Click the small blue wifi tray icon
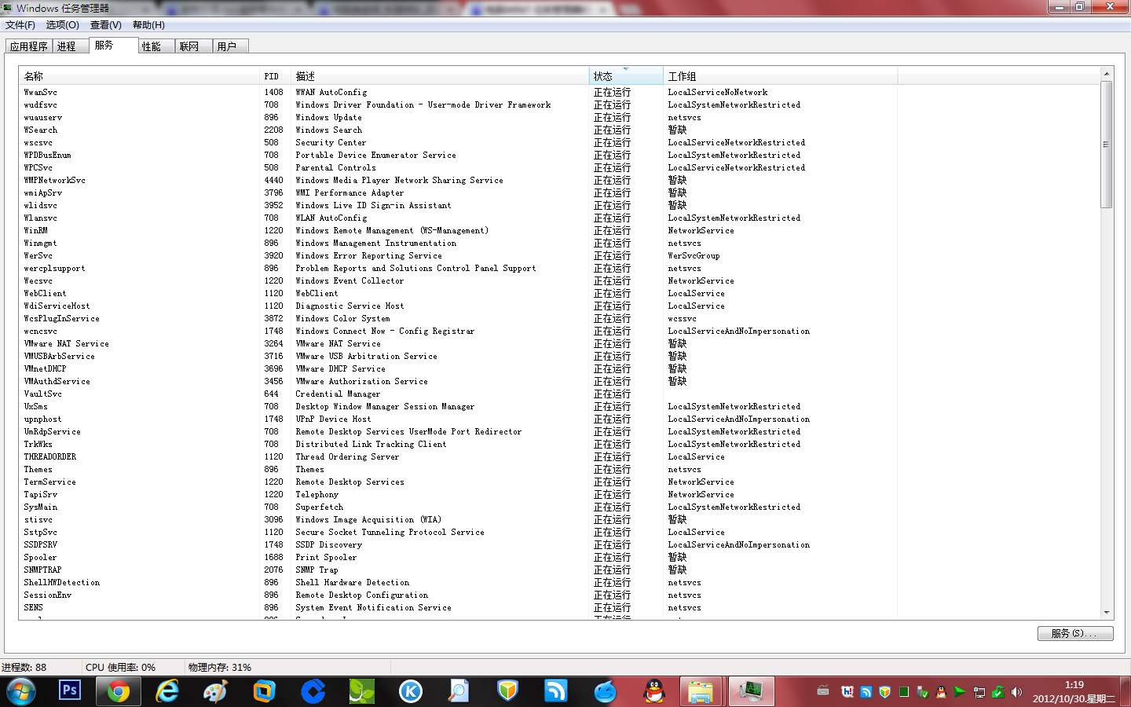This screenshot has height=707, width=1131. (866, 692)
